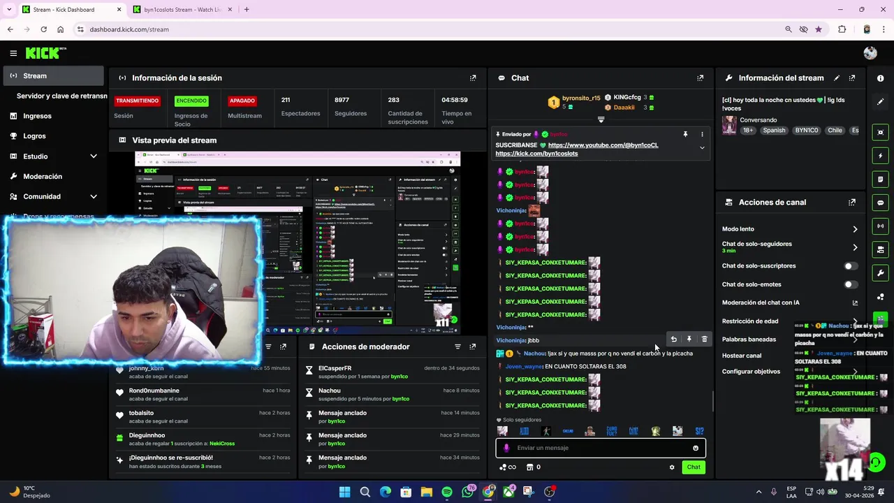Image resolution: width=894 pixels, height=503 pixels.
Task: Open Moderación del chat con IA
Action: pos(789,302)
